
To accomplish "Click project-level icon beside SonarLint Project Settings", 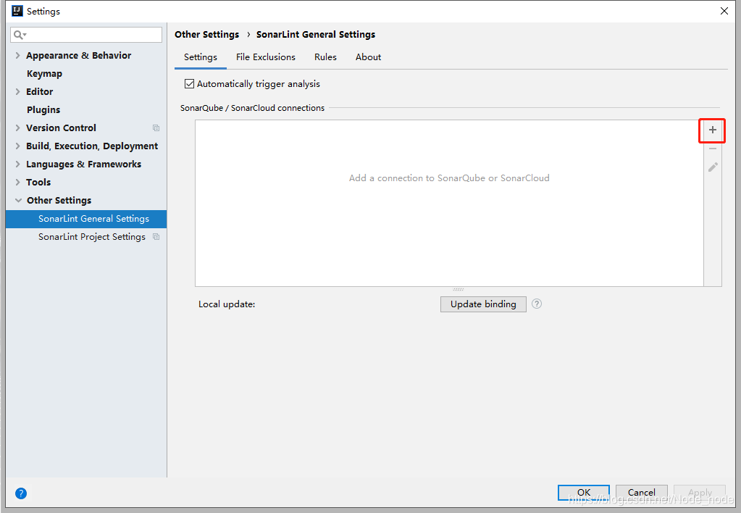I will [156, 237].
